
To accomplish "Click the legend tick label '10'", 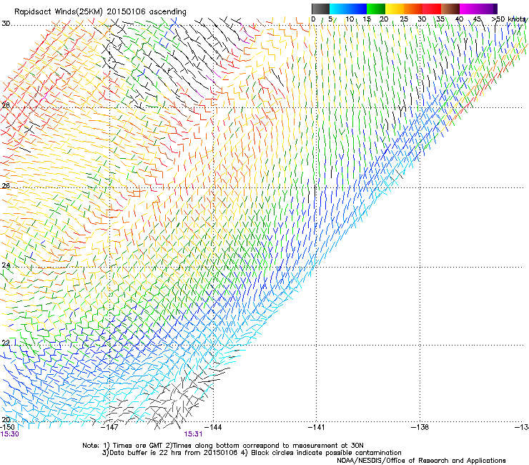I will [349, 19].
